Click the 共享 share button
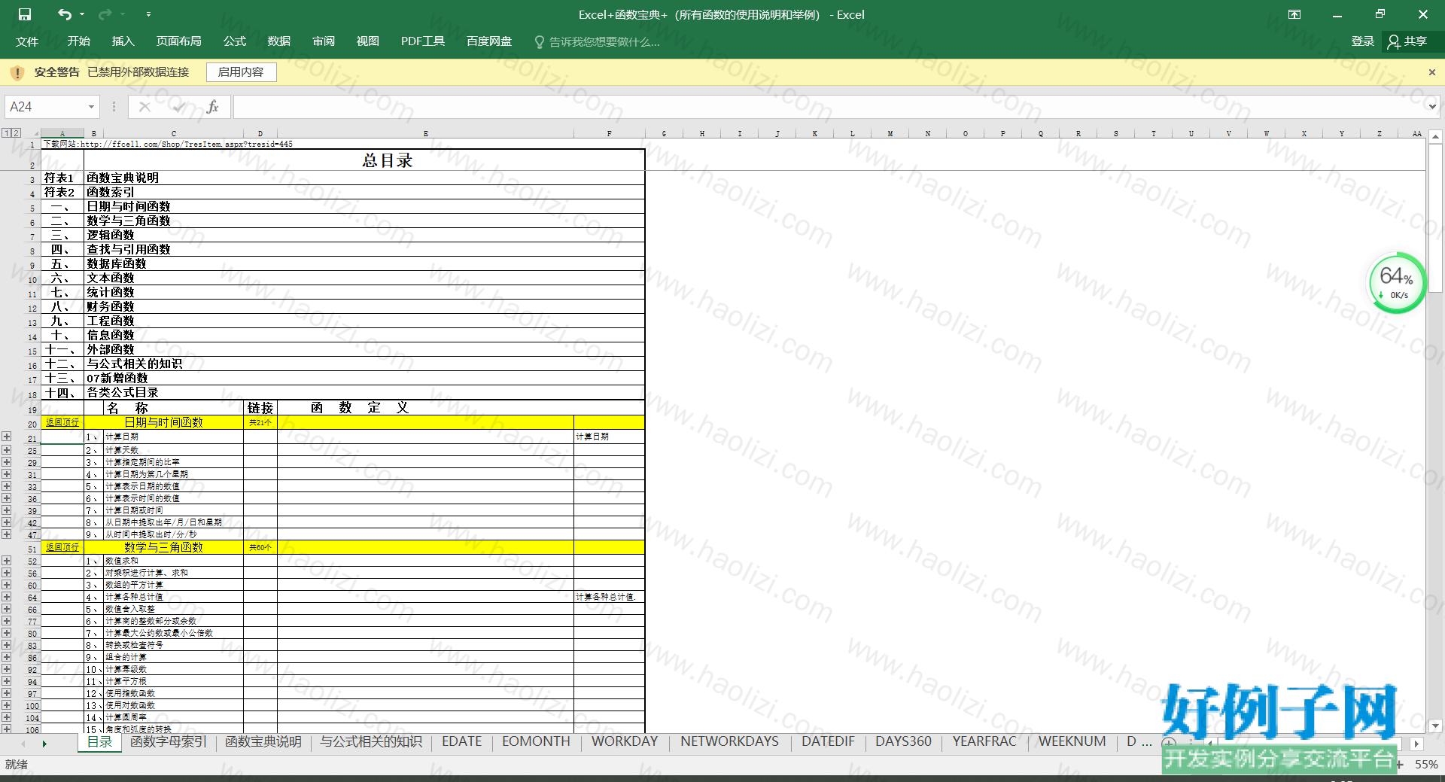 click(x=1409, y=41)
